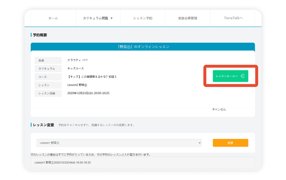Click the student name クラウティ パパ
This screenshot has height=180, width=286.
pos(77,60)
